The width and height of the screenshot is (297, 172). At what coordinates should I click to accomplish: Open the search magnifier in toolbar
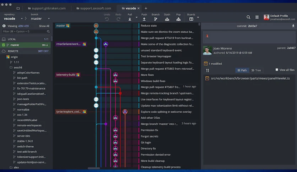pyautogui.click(x=248, y=17)
